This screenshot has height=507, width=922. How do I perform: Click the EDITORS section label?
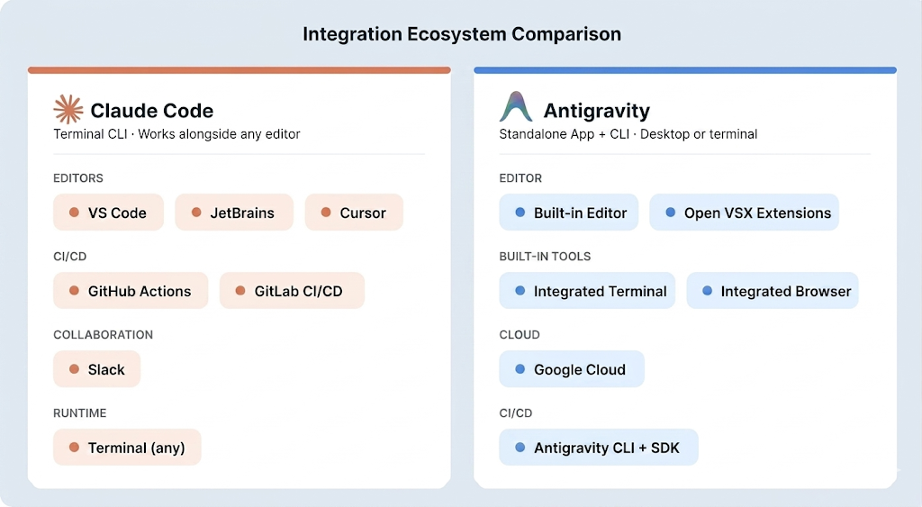pyautogui.click(x=78, y=178)
